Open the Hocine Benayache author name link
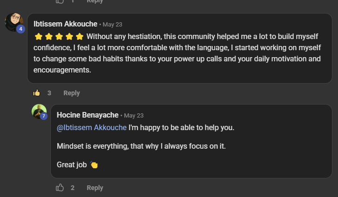This screenshot has width=338, height=197. point(88,115)
